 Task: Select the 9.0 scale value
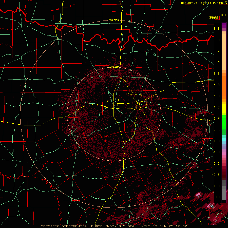click(217, 40)
